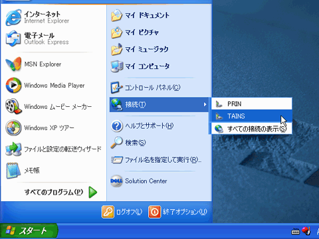The width and height of the screenshot is (319, 239).
Task: Click the Windows XP ツアー text
Action: (x=49, y=128)
